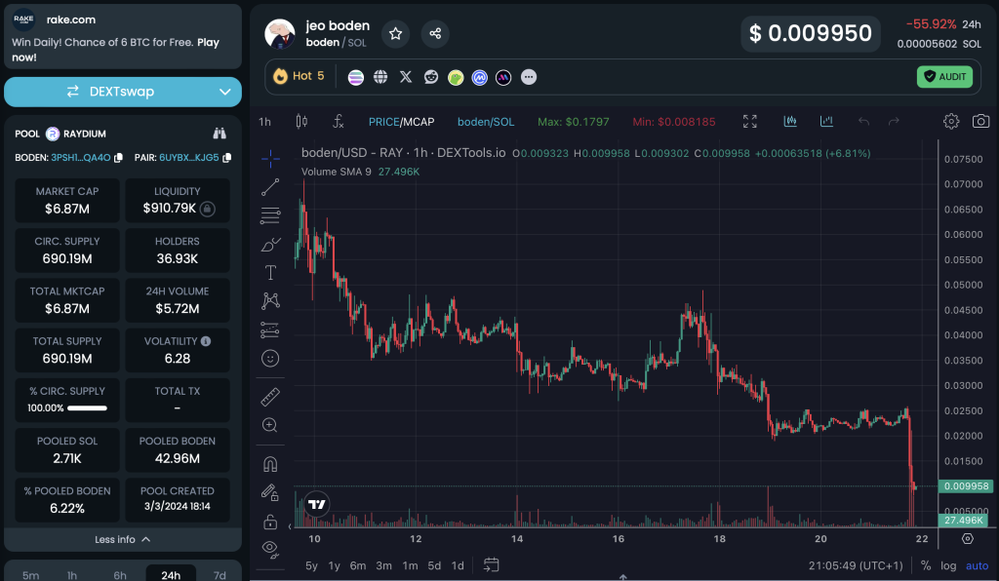This screenshot has height=581, width=999.
Task: Switch chart quote to boden/SOL
Action: click(x=486, y=122)
